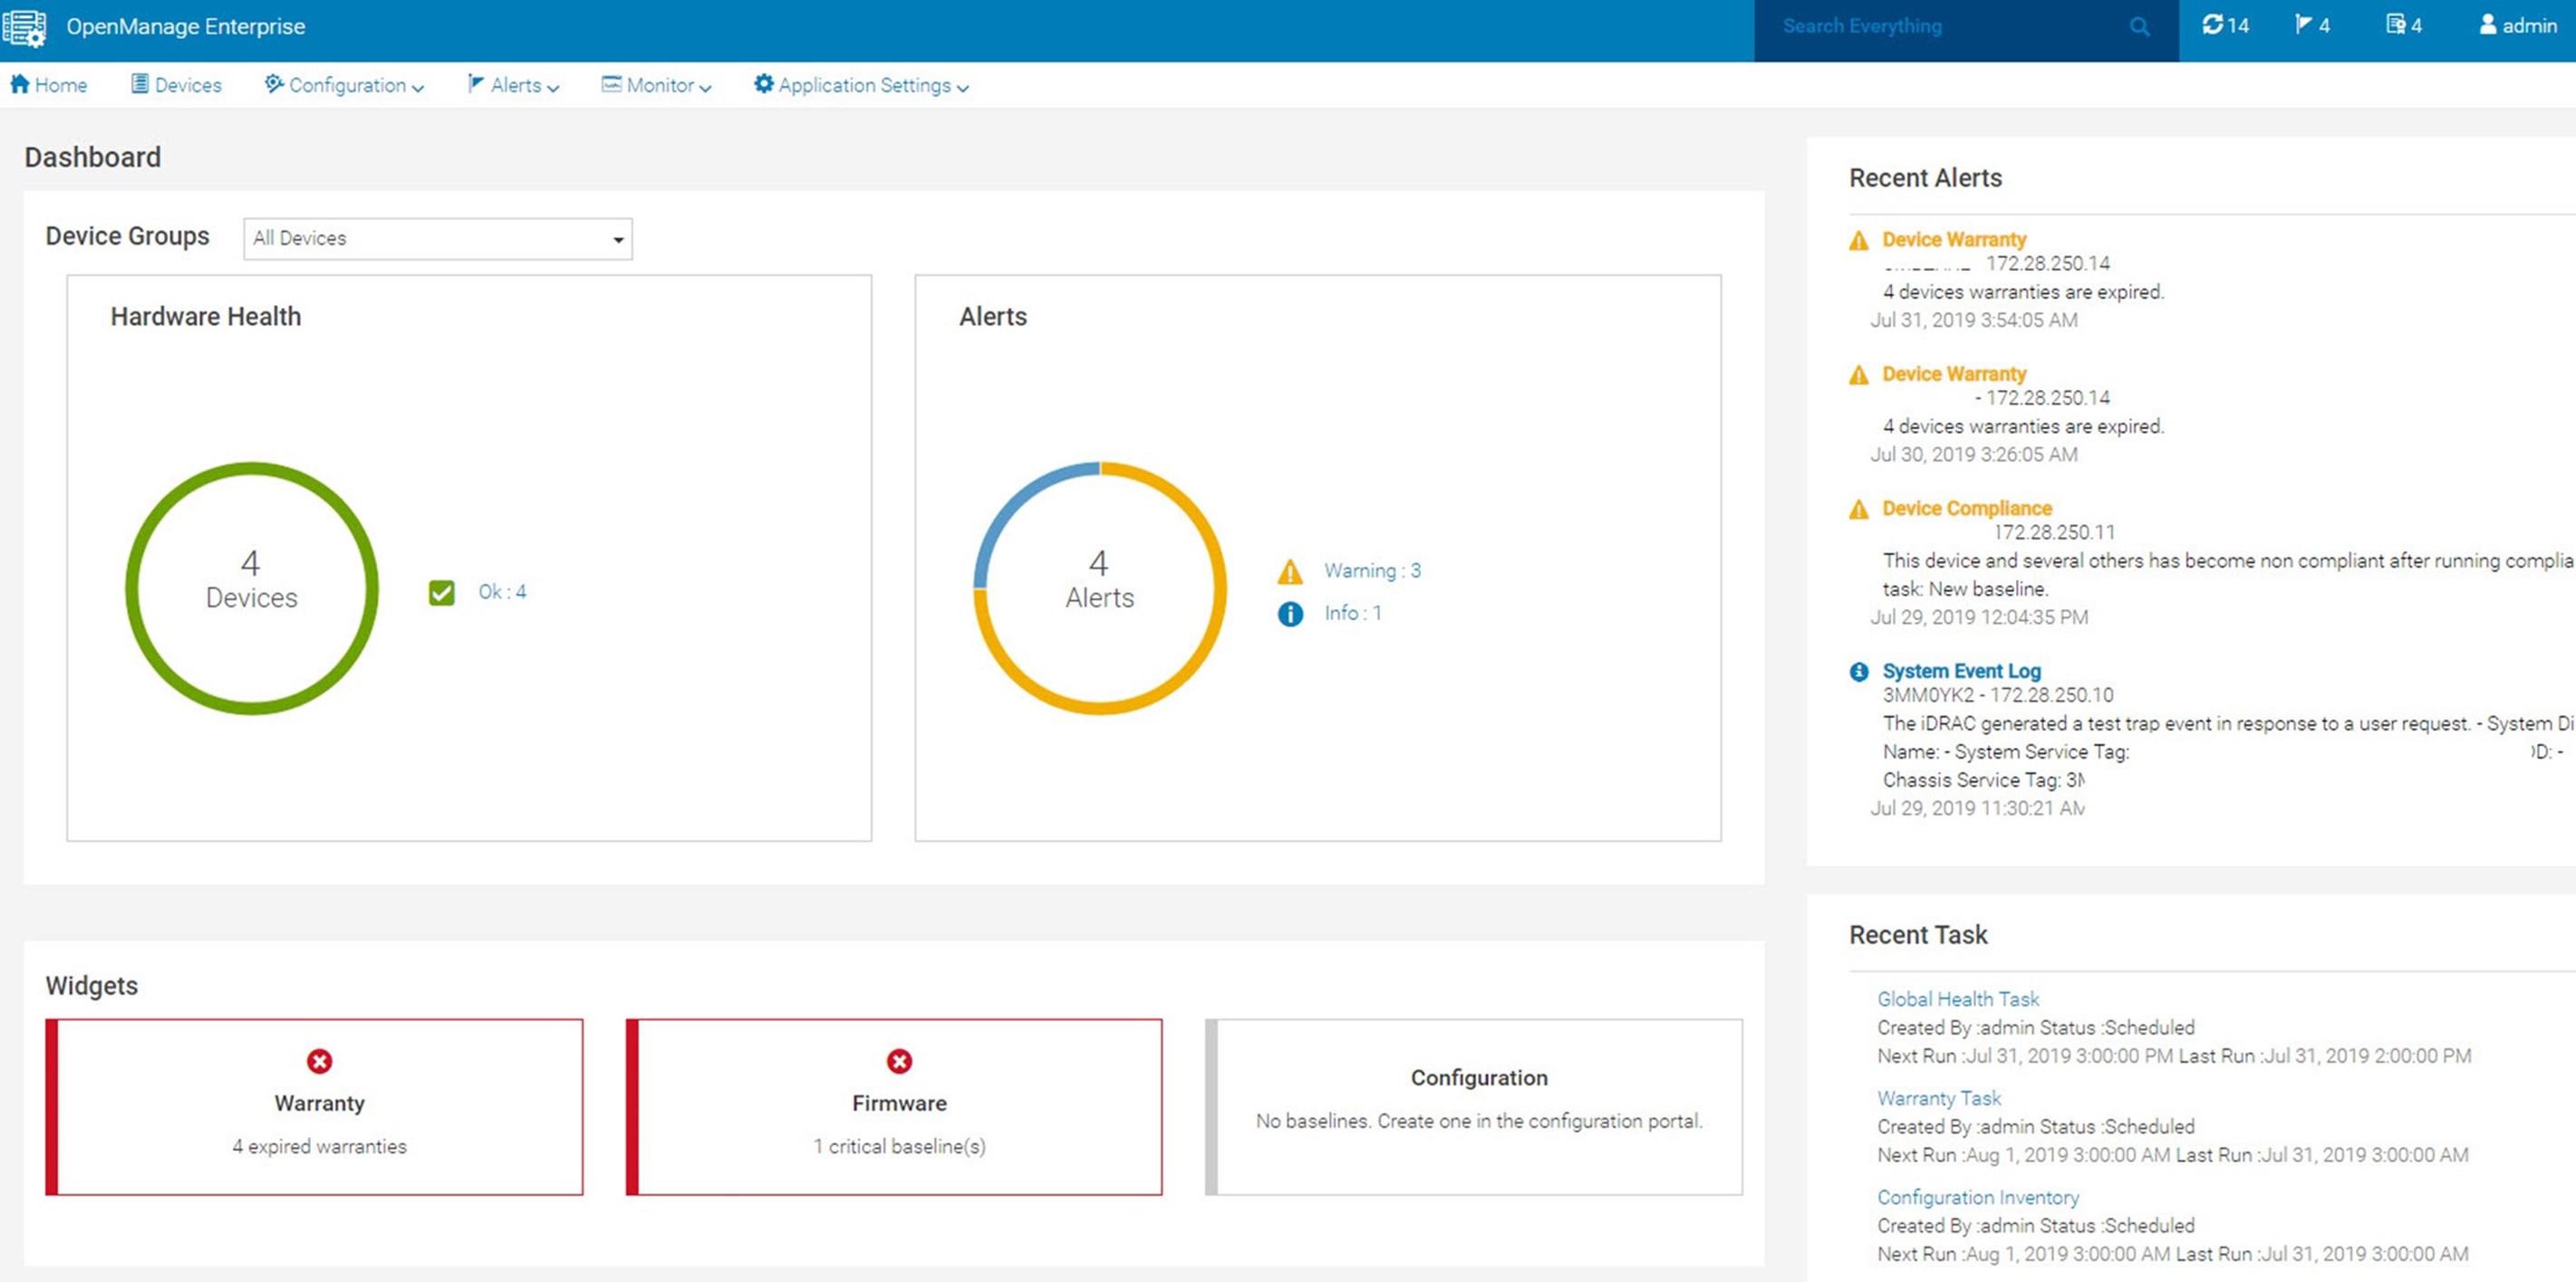
Task: Click the Home house icon
Action: click(20, 84)
